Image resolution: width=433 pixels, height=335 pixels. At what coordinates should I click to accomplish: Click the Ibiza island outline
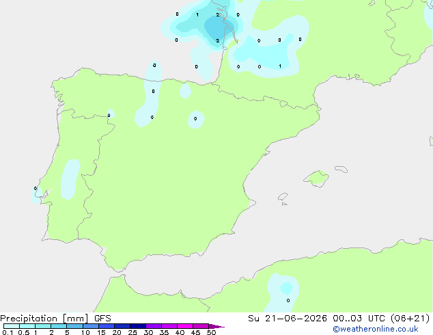(x=283, y=197)
